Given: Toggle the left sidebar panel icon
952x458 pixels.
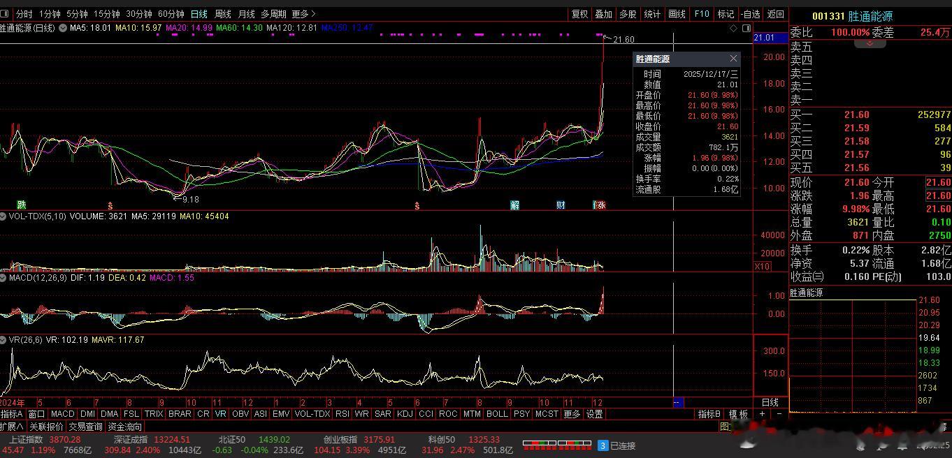Looking at the screenshot, I should 5,14.
